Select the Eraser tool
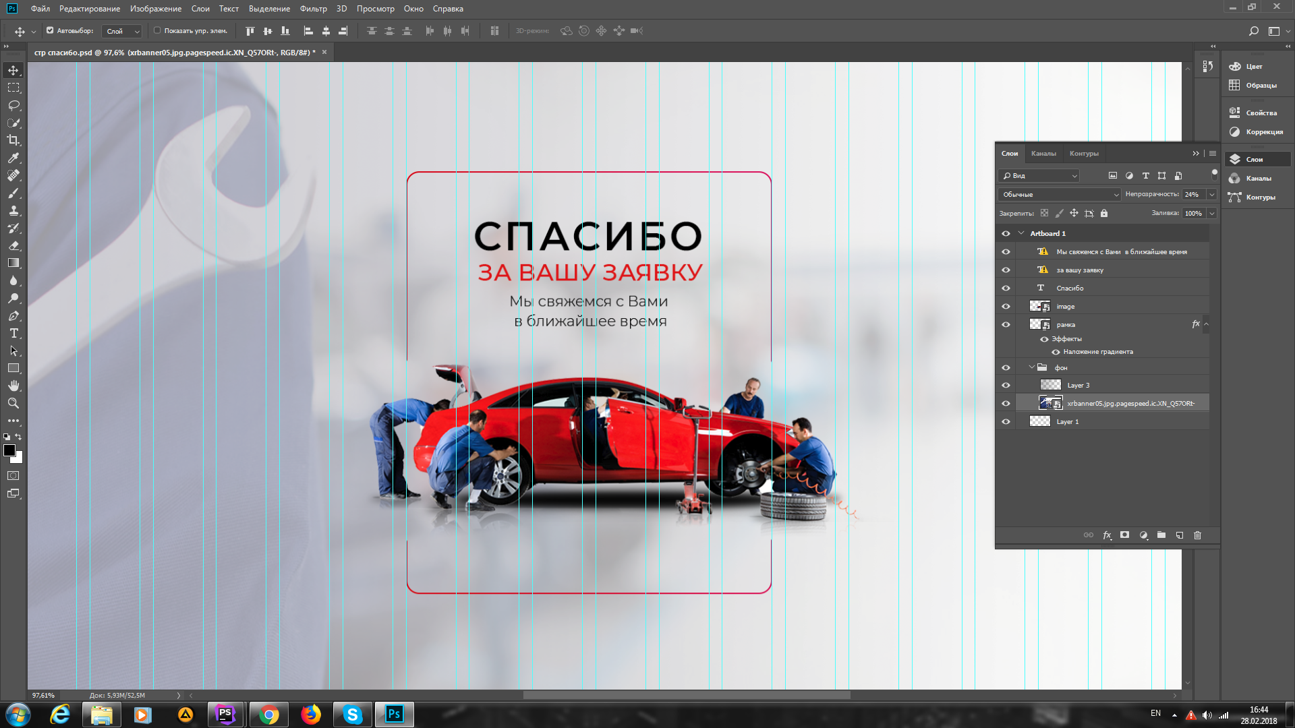Image resolution: width=1295 pixels, height=728 pixels. 13,245
